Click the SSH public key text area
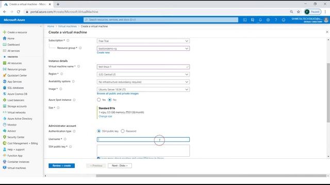Viewport: 330px width, 185px height. click(143, 151)
